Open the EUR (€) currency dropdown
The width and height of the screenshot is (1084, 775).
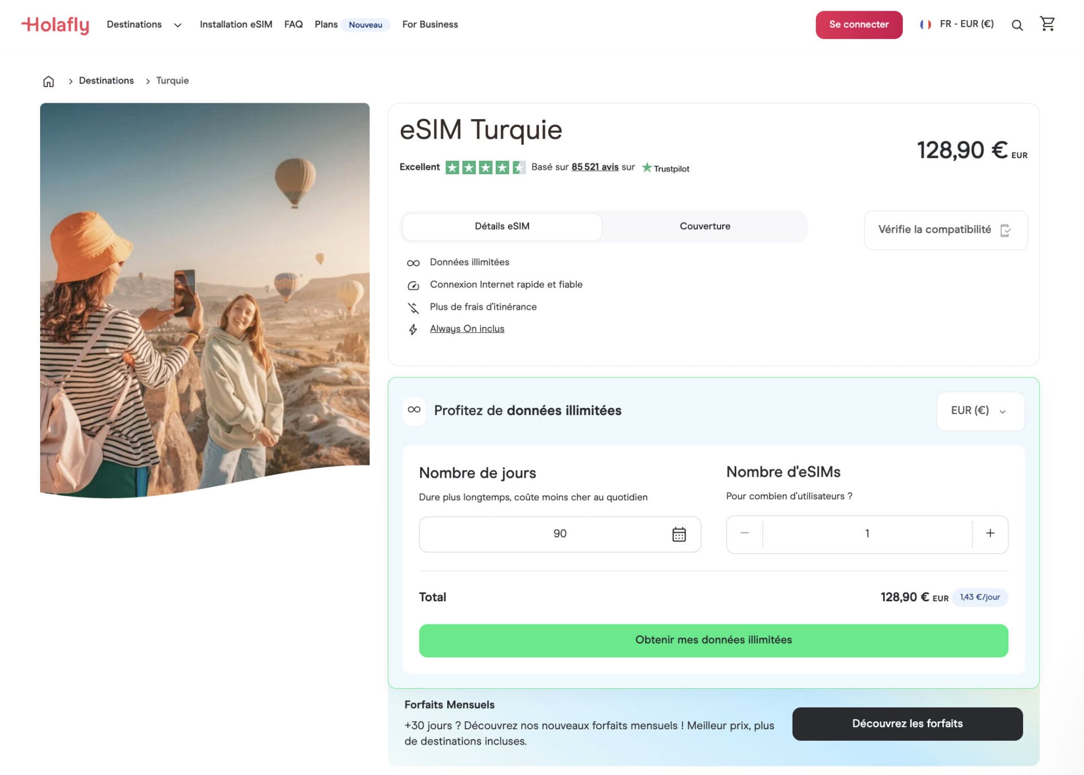(980, 411)
